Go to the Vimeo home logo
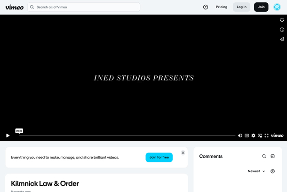Image resolution: width=287 pixels, height=192 pixels. coord(14,7)
